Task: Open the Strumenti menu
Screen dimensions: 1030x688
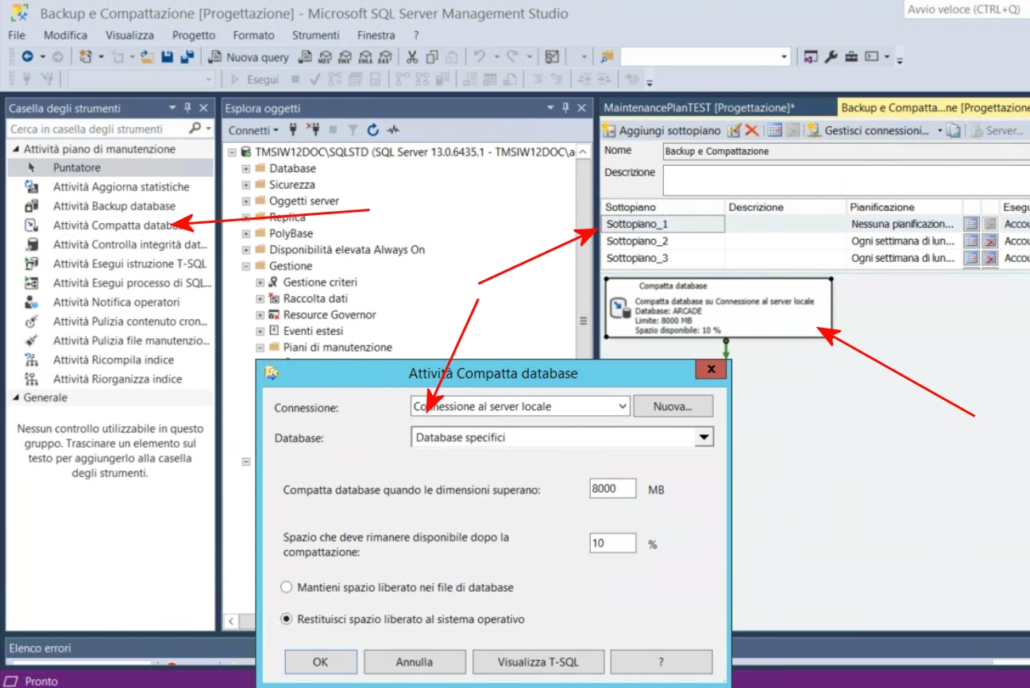Action: 315,35
